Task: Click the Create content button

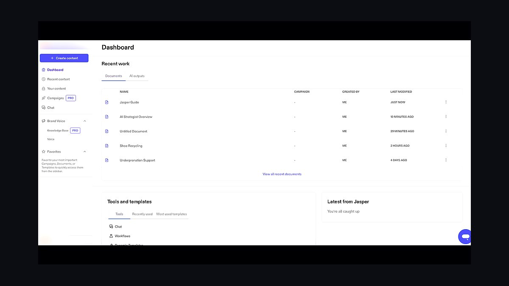Action: pos(64,58)
